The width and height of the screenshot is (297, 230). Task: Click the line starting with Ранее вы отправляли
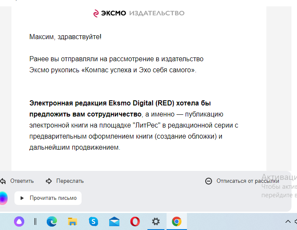(116, 59)
